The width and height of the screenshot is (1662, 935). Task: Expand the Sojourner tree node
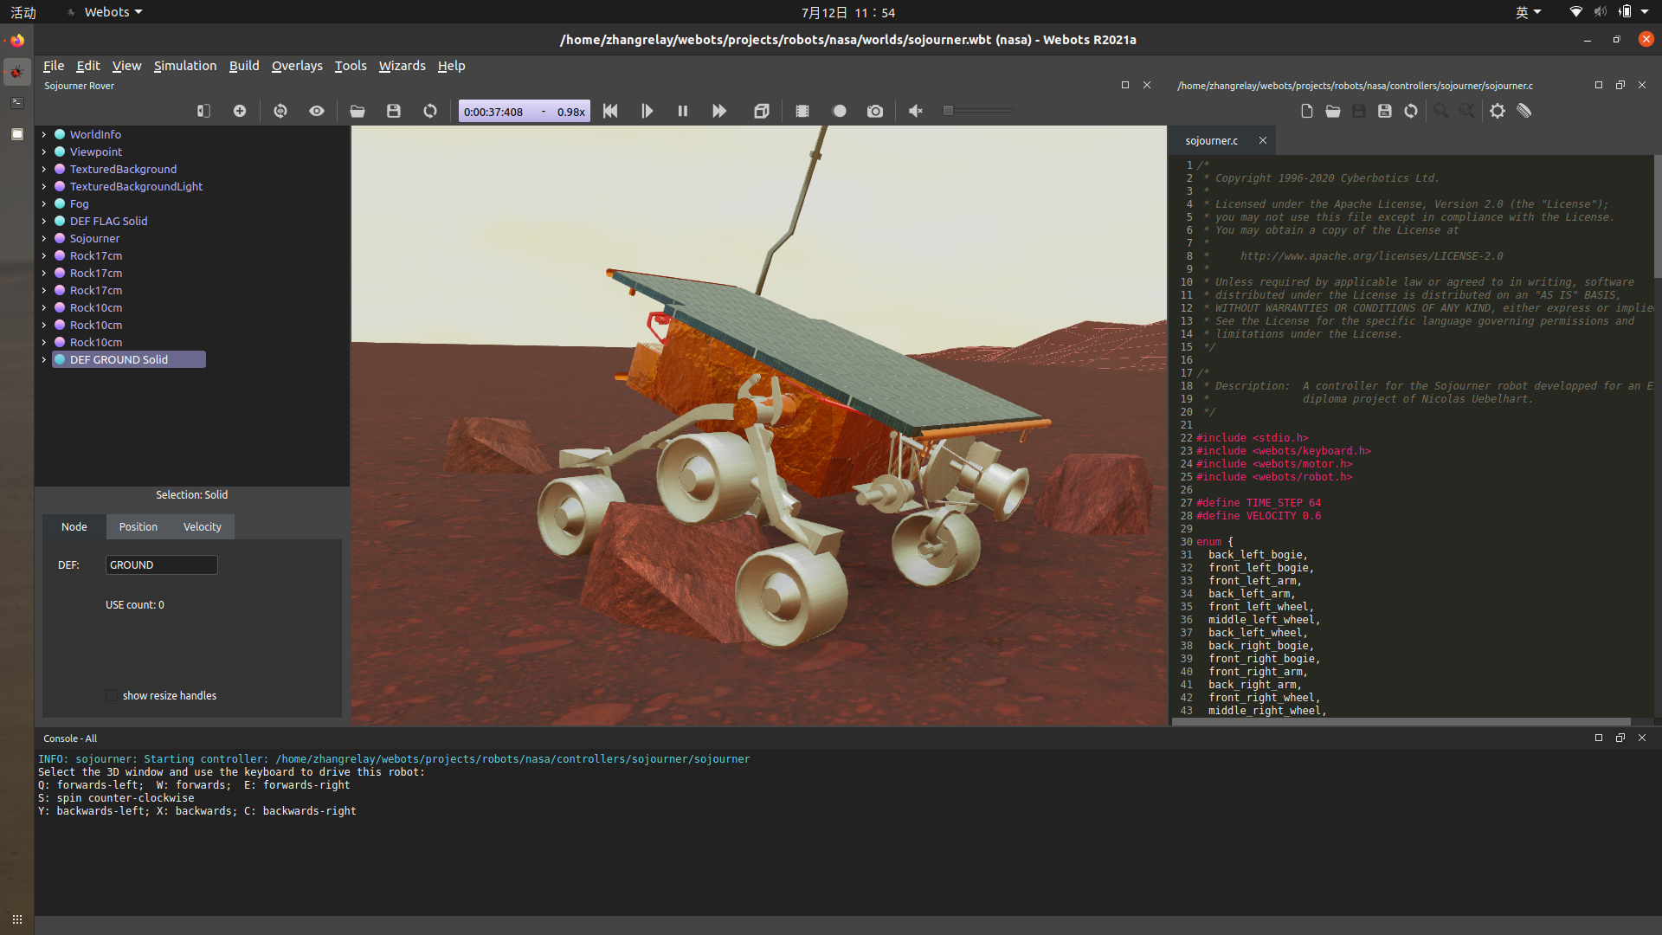pos(44,238)
